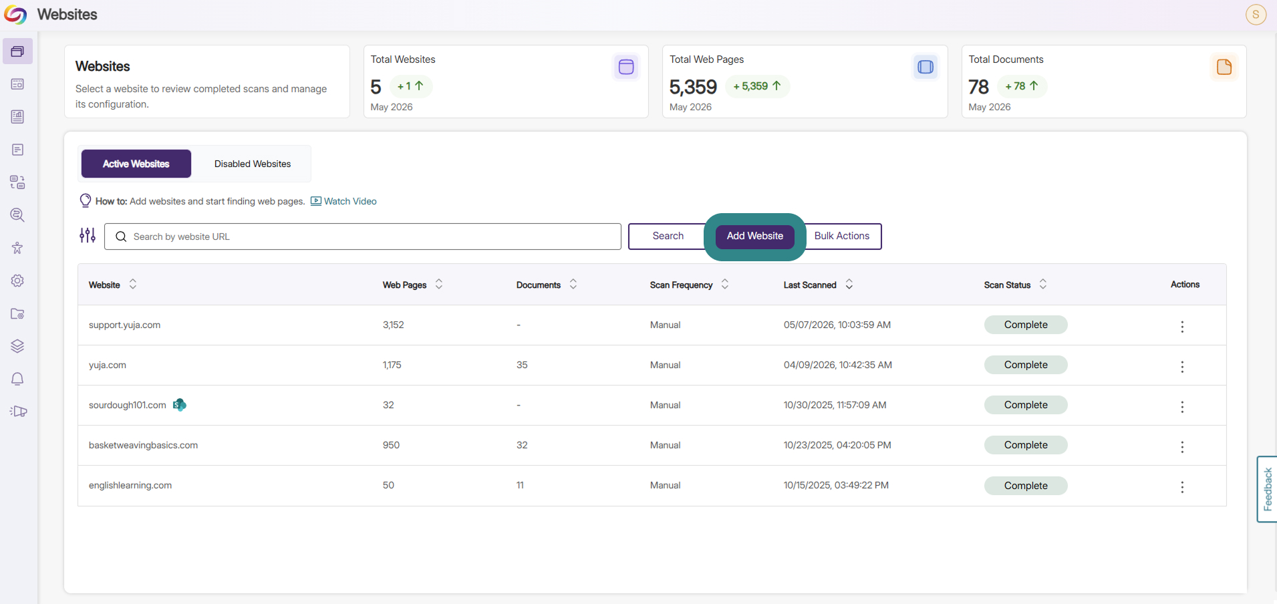Sort table by Web Pages column
This screenshot has width=1277, height=604.
tap(439, 284)
